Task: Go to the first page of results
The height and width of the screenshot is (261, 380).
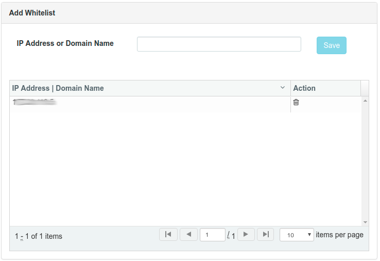Action: coord(168,235)
